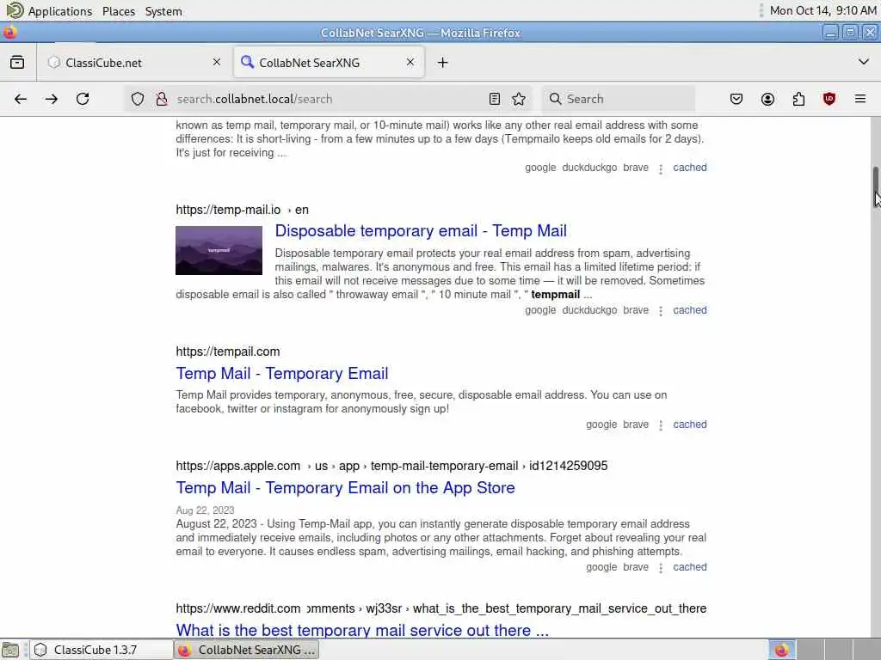
Task: Select the CollabNet SearXNG tab
Action: [329, 62]
